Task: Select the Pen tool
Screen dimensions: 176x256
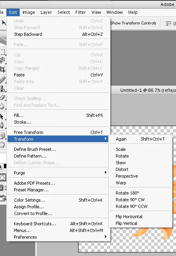Action: click(x=2, y=125)
